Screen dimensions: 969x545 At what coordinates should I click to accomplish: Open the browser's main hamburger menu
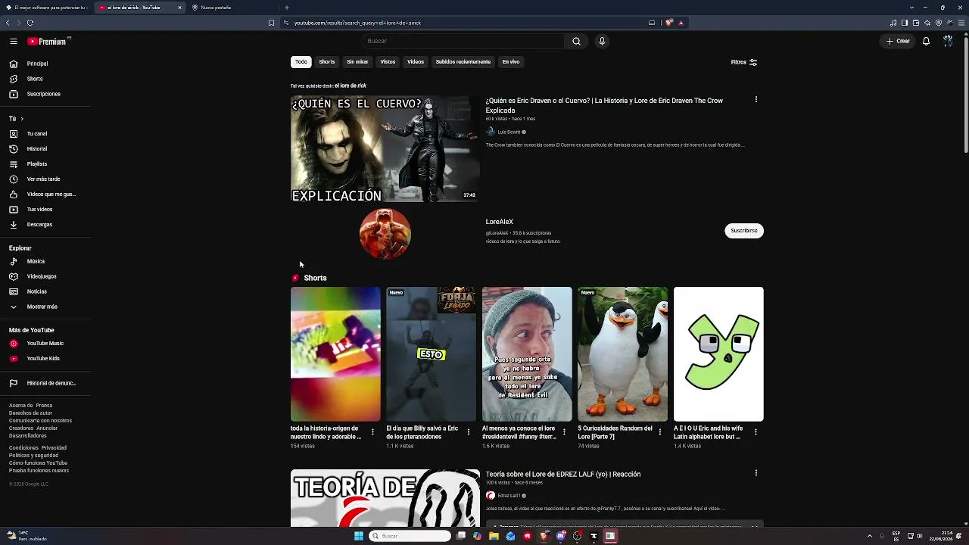point(961,23)
